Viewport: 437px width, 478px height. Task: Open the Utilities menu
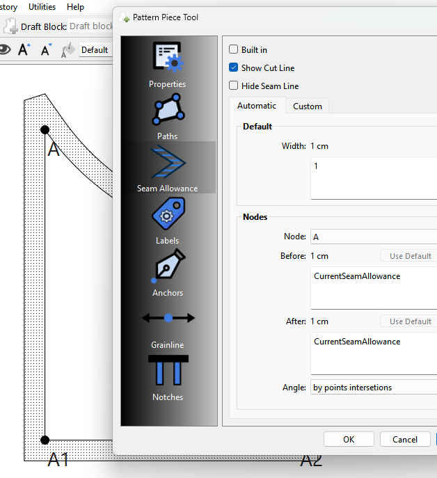pos(43,7)
